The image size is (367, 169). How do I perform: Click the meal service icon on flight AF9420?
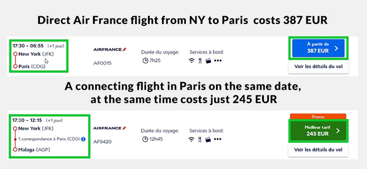coord(200,139)
